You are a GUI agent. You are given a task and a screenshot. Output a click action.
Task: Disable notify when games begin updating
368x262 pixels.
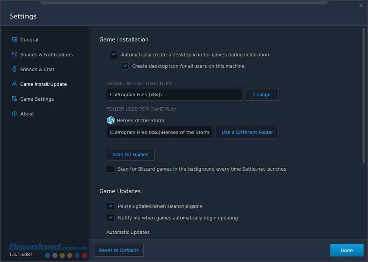[x=110, y=218]
